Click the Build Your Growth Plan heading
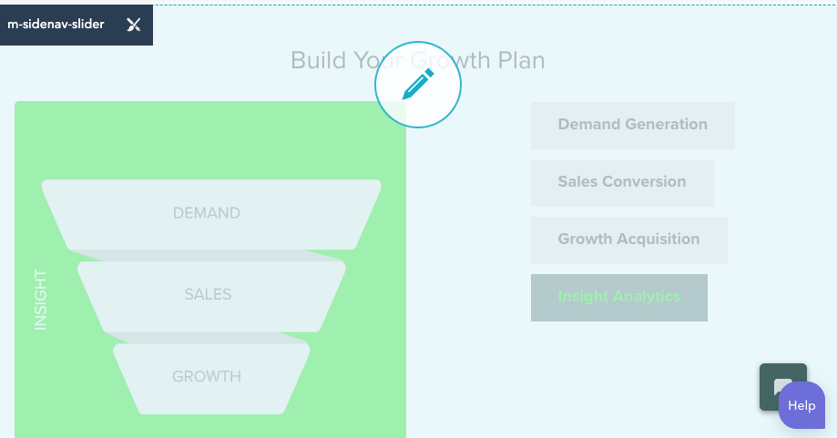 [x=418, y=60]
